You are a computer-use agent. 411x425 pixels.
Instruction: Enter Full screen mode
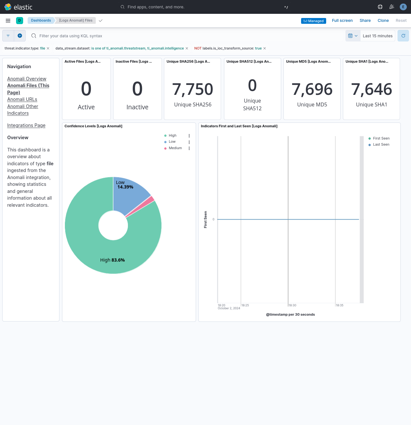pyautogui.click(x=342, y=20)
